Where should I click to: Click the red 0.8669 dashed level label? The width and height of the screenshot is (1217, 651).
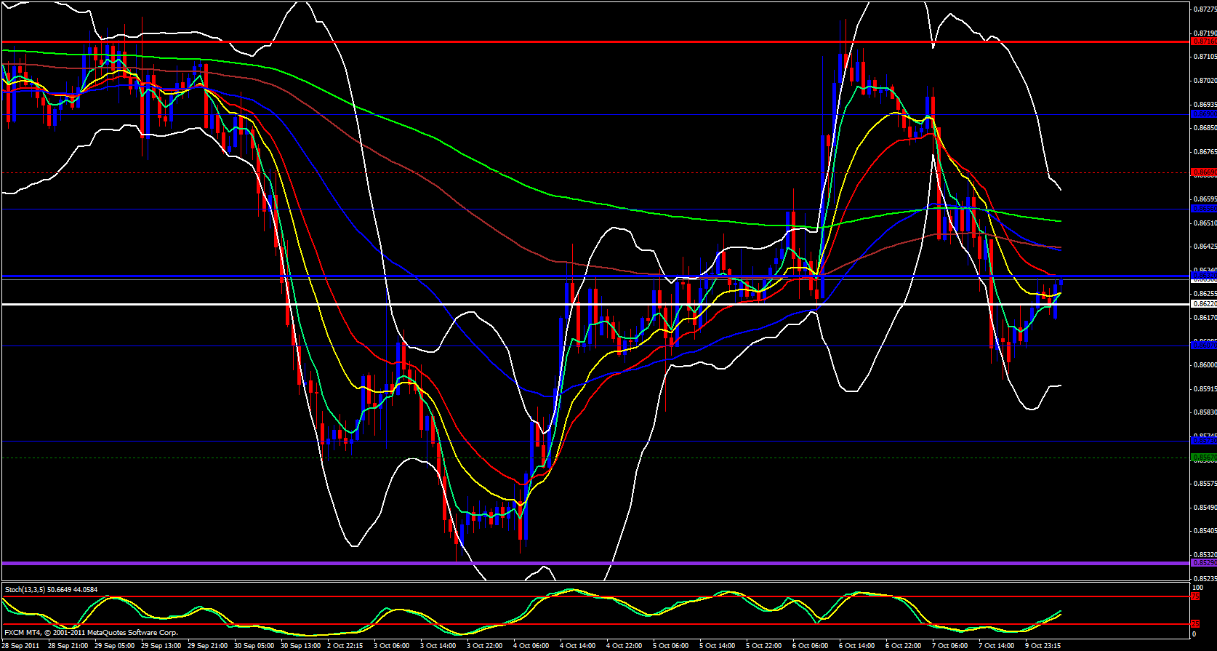[x=1203, y=173]
